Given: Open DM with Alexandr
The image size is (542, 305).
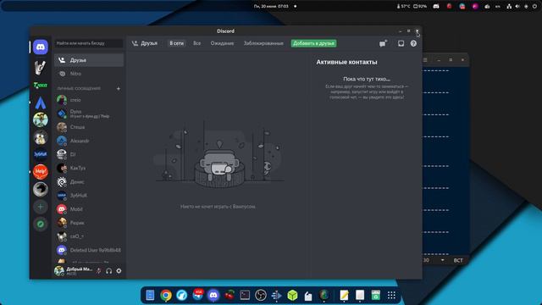Looking at the screenshot, I should (x=89, y=141).
